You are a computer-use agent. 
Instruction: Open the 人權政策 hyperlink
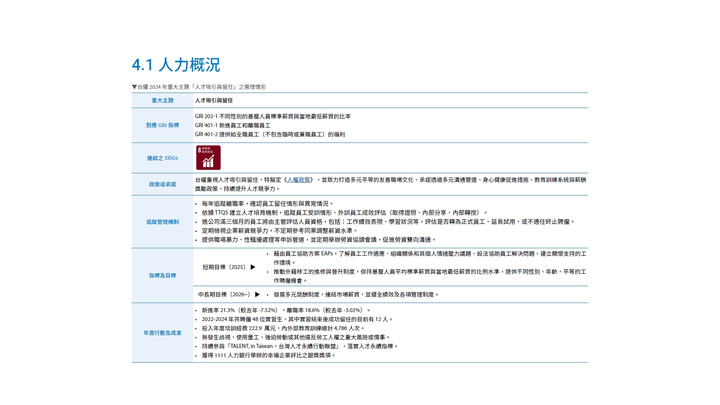298,180
